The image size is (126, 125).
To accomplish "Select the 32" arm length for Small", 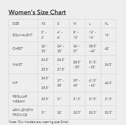I will click(x=61, y=112).
